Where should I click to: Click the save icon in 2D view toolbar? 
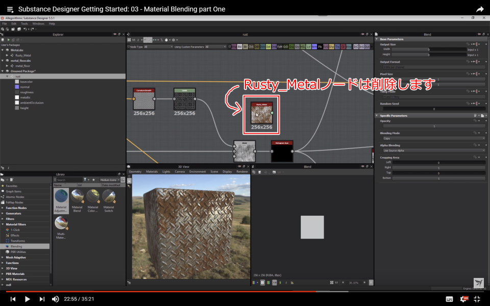260,172
